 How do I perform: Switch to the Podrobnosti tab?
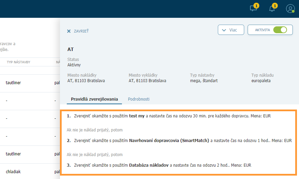[x=139, y=99]
